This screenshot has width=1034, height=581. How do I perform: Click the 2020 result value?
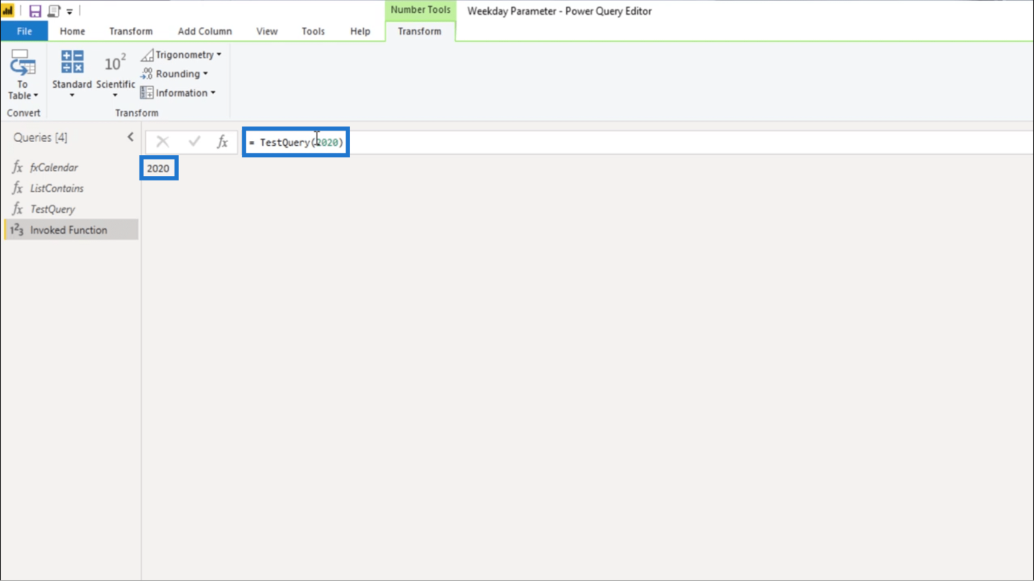[158, 168]
